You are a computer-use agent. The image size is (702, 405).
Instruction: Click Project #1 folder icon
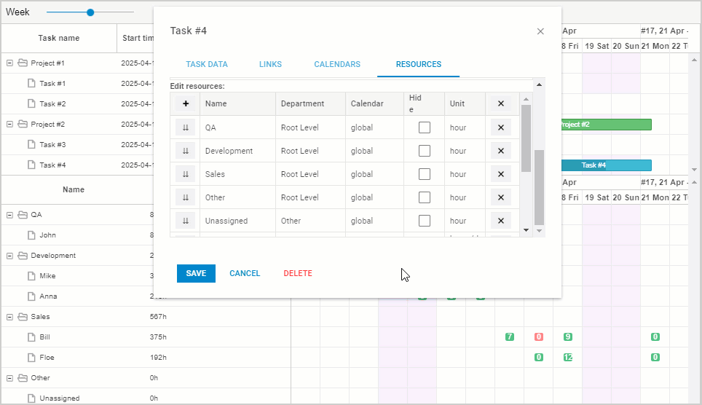[23, 63]
